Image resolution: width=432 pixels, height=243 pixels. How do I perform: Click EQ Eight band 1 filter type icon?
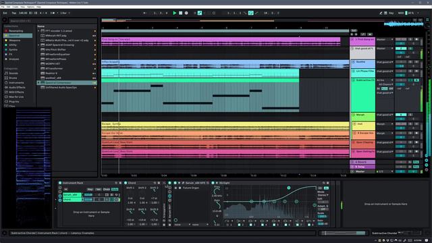click(227, 221)
